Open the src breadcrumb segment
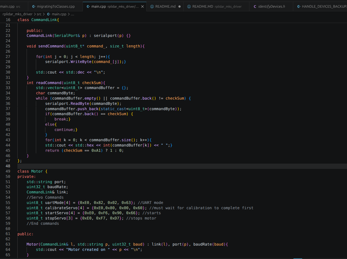The image size is (347, 259). [x=39, y=14]
